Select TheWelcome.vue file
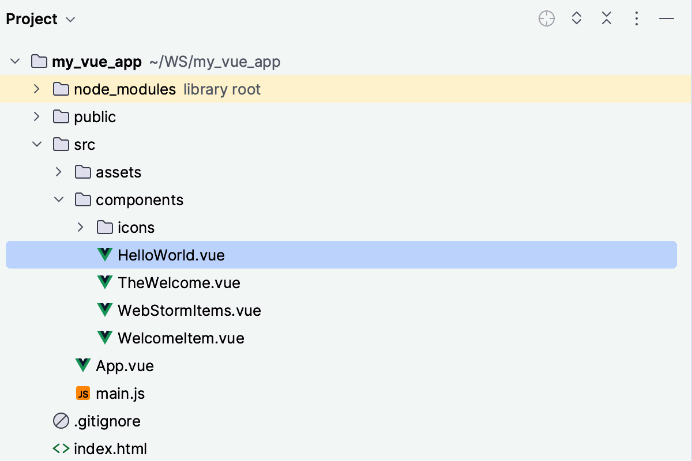The width and height of the screenshot is (692, 461). (179, 283)
